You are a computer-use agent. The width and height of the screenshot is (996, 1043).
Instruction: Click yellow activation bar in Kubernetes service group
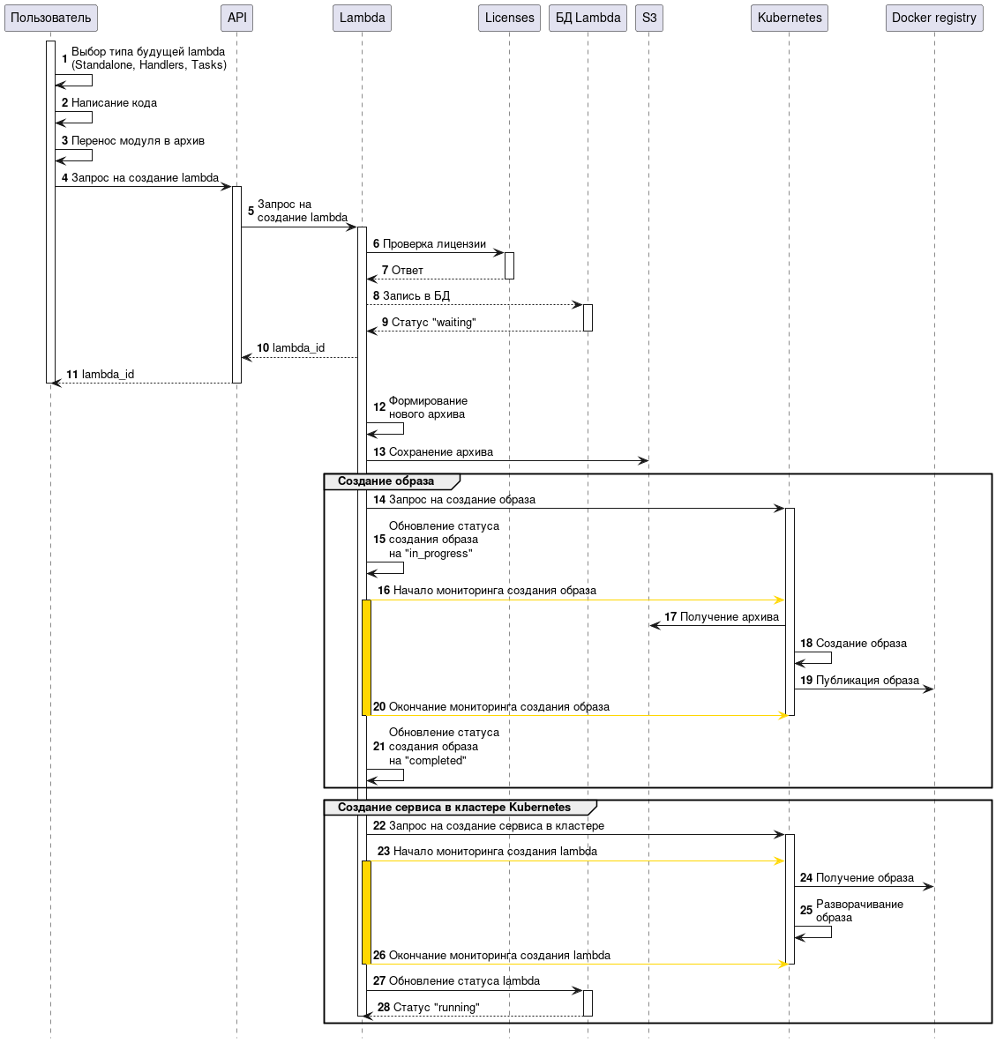[366, 912]
